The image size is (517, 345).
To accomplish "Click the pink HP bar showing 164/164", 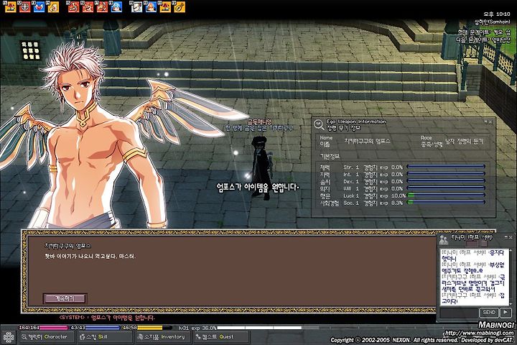I will tap(43, 328).
